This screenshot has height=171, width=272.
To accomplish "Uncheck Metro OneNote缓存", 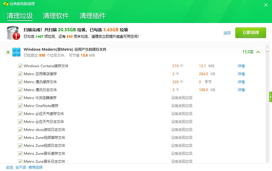I will click(x=20, y=106).
